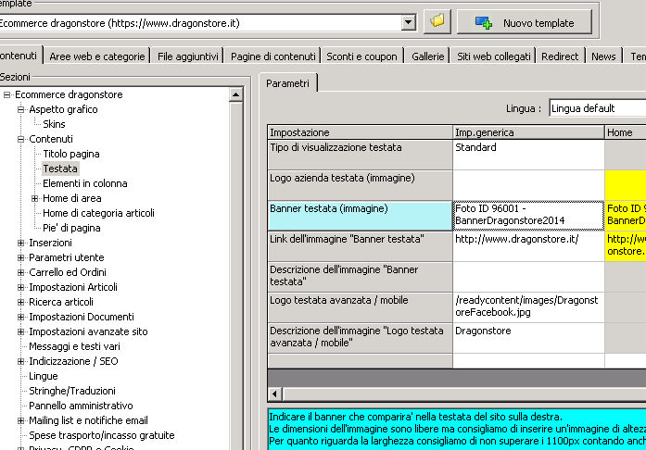The width and height of the screenshot is (646, 450).
Task: Click the Standard value cell
Action: 528,155
